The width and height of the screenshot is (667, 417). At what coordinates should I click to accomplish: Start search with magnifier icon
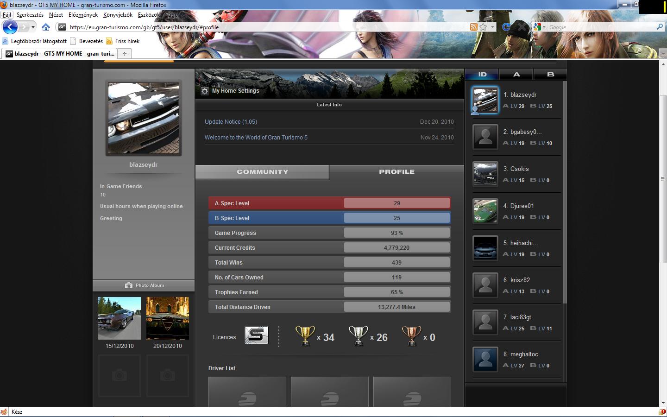pos(660,27)
